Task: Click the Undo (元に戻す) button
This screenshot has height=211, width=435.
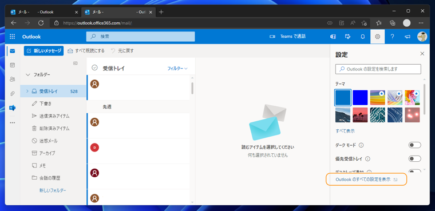Action: pyautogui.click(x=122, y=51)
